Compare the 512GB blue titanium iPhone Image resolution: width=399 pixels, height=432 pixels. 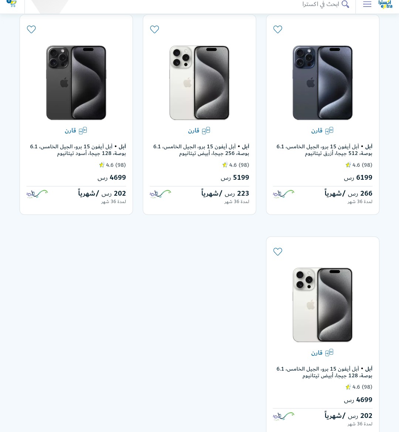[323, 131]
